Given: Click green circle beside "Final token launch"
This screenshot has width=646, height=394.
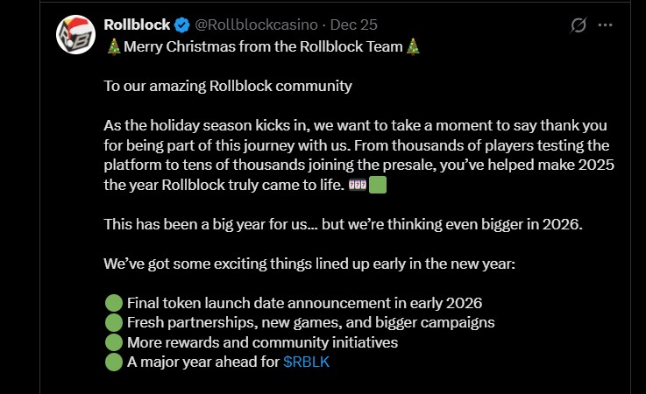Looking at the screenshot, I should pyautogui.click(x=113, y=303).
